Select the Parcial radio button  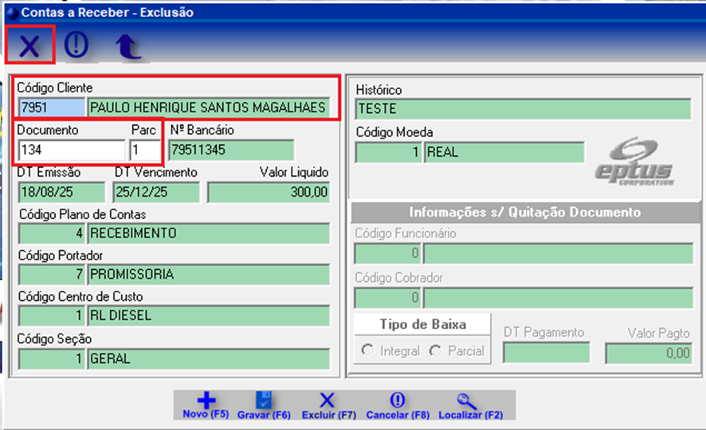tap(435, 350)
